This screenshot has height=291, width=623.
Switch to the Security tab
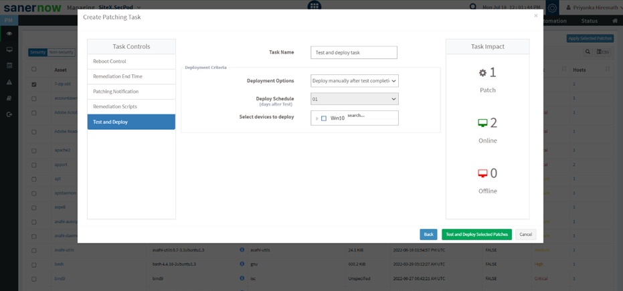pos(37,52)
